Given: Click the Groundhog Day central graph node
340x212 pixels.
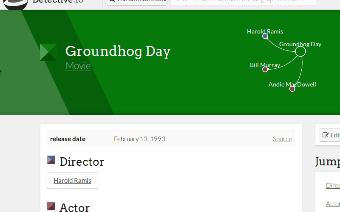Looking at the screenshot, I should tap(300, 51).
